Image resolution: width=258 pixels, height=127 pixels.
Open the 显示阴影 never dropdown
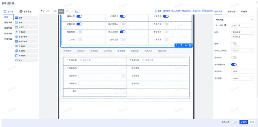243,78
